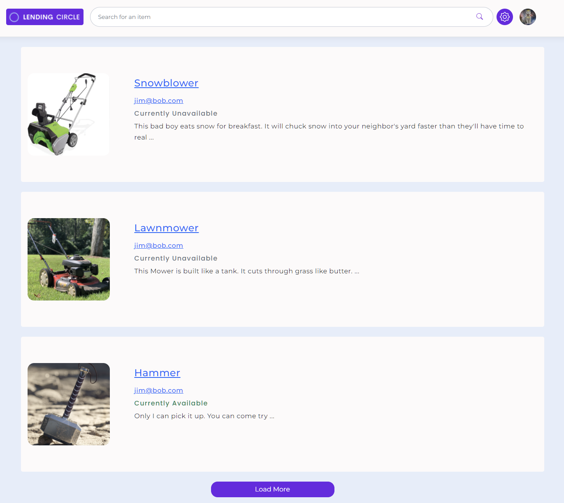Open the Snowblower listing title link
564x503 pixels.
(166, 83)
